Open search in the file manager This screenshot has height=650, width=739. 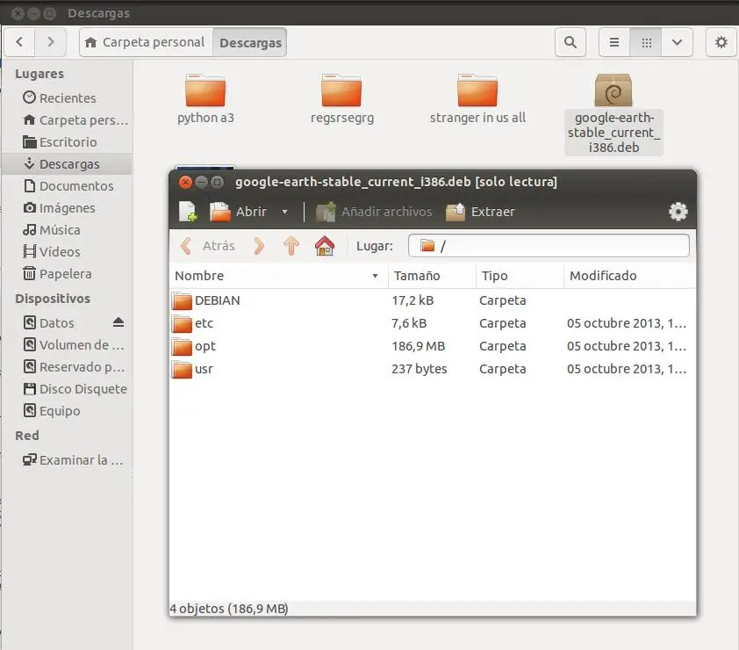pyautogui.click(x=570, y=42)
